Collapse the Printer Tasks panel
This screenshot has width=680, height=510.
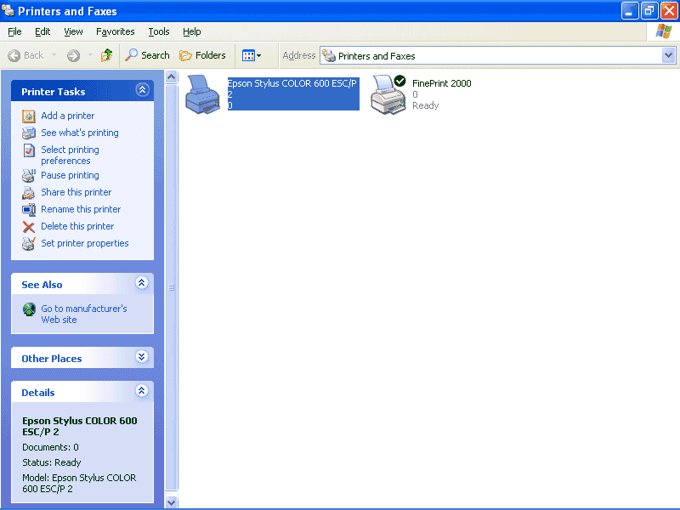(142, 90)
